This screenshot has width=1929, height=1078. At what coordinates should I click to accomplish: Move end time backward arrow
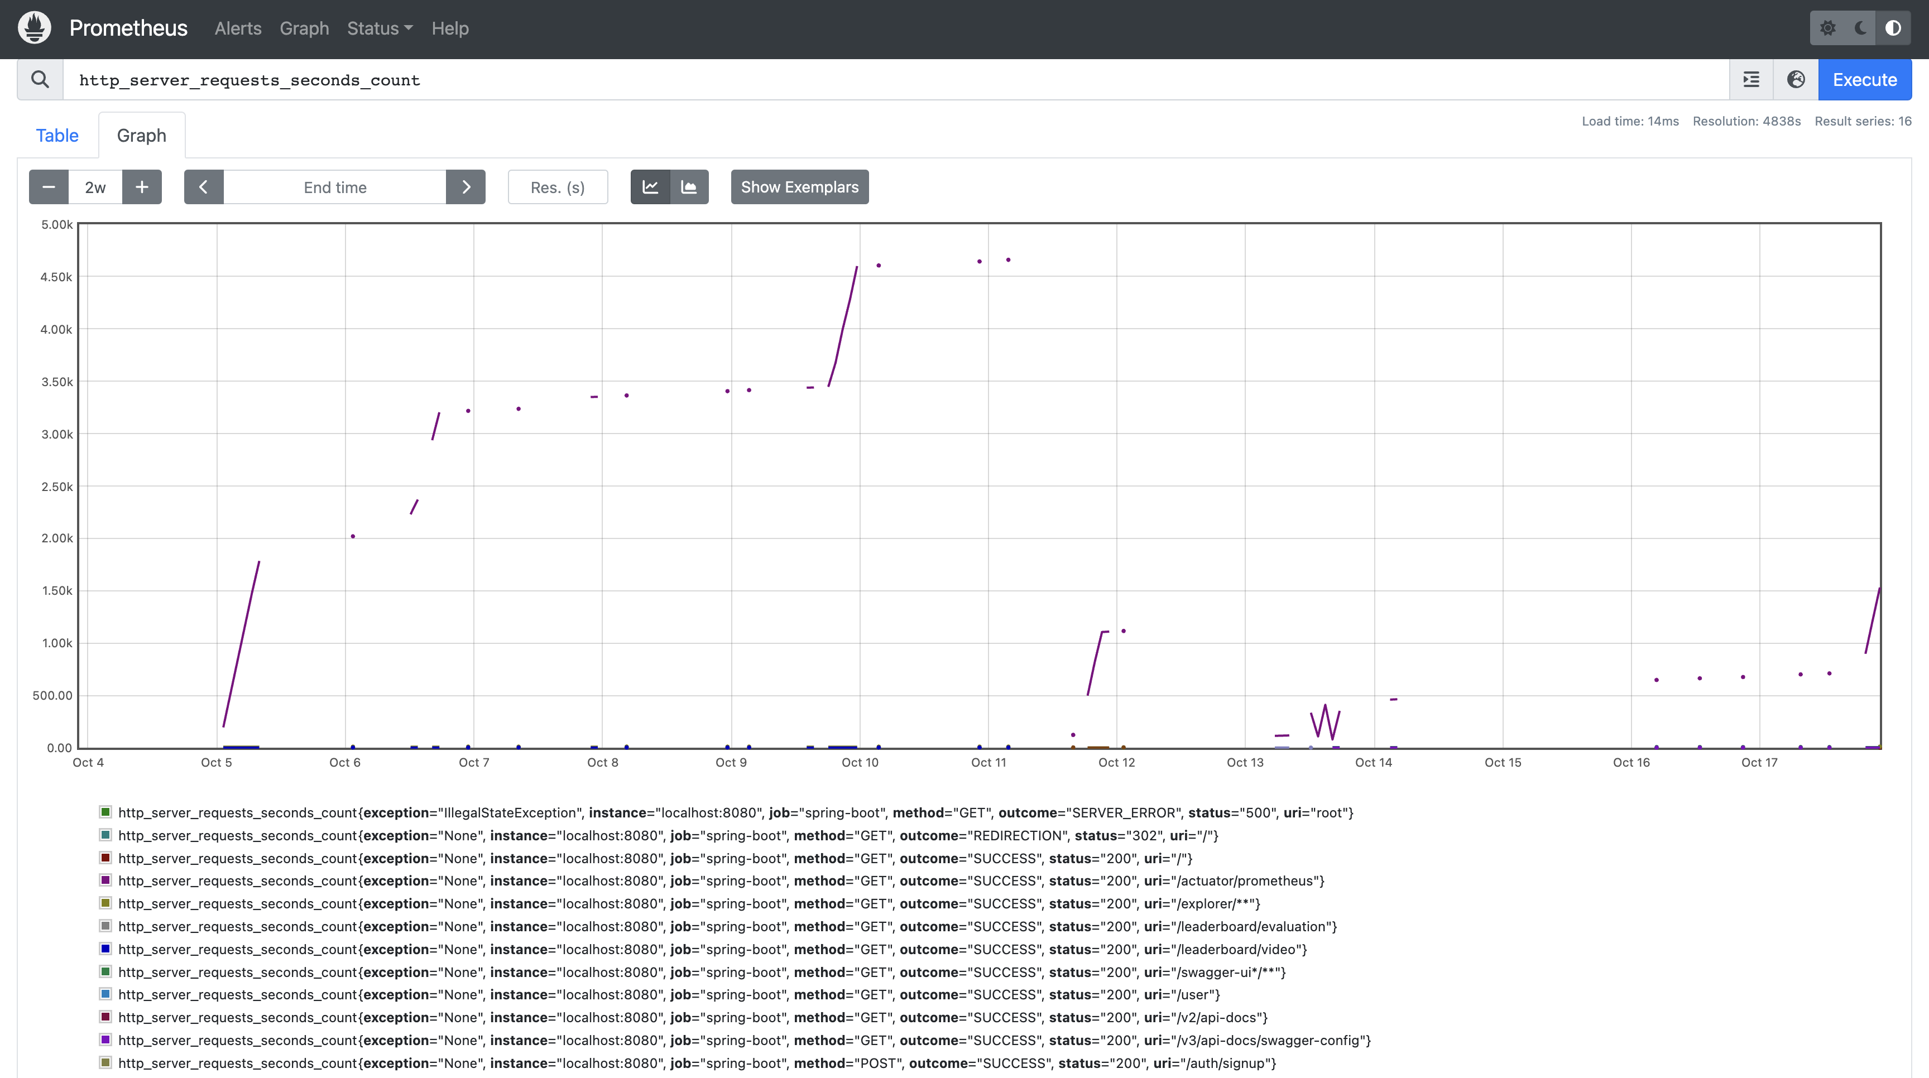[x=204, y=187]
